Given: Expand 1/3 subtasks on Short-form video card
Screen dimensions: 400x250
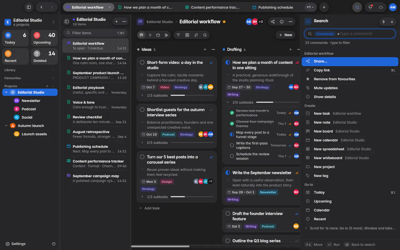Looking at the screenshot, I should [x=142, y=95].
